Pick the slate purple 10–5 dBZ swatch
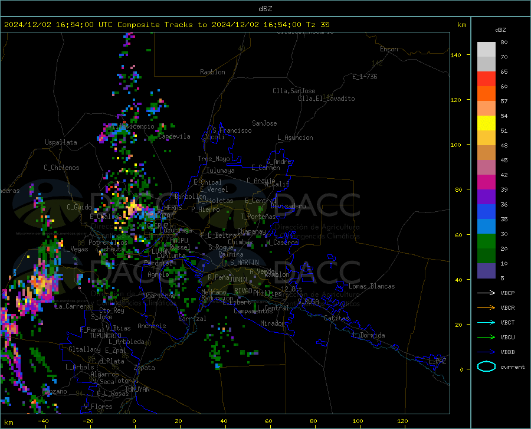531x429 pixels. pos(486,271)
